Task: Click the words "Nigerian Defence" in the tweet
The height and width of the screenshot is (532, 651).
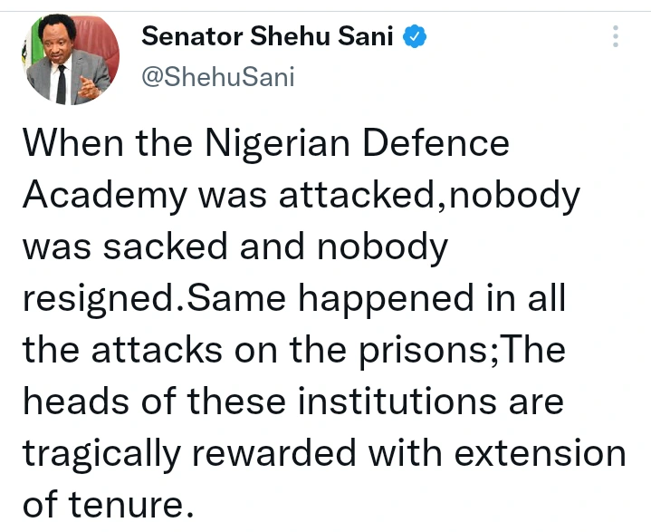Action: pyautogui.click(x=358, y=144)
